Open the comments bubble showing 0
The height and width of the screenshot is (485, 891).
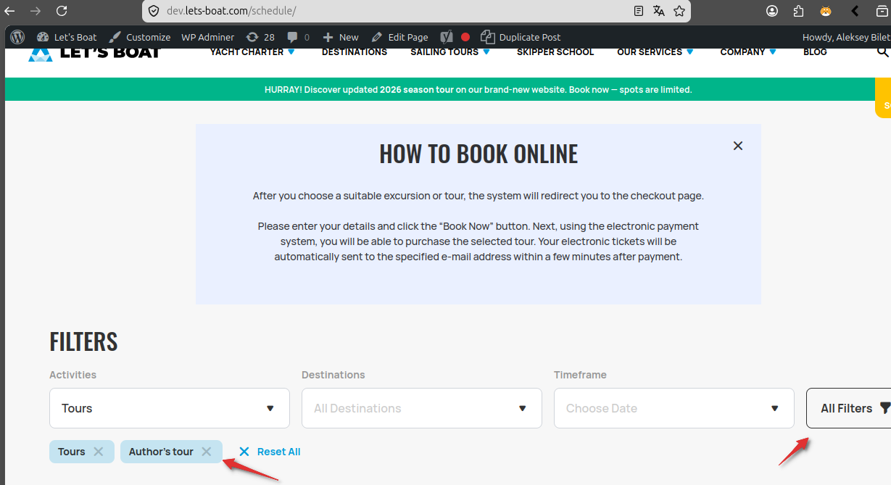298,37
